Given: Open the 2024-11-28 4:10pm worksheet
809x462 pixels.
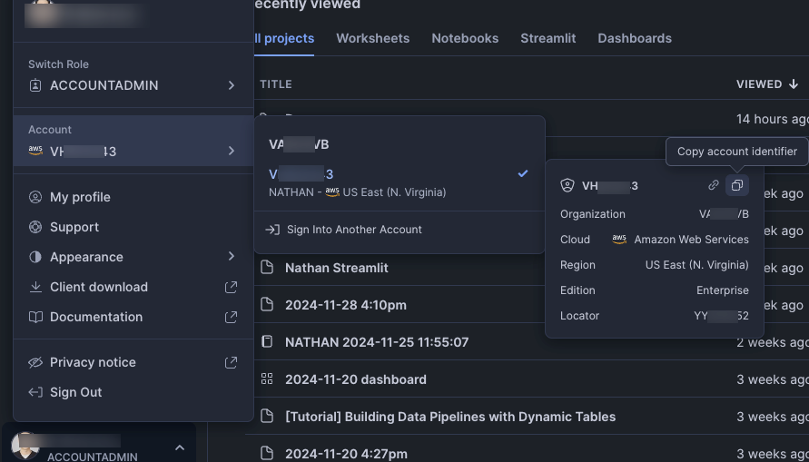Looking at the screenshot, I should pyautogui.click(x=346, y=305).
